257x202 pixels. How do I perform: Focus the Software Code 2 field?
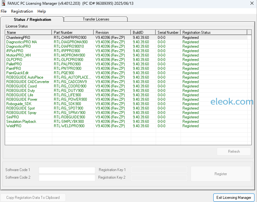click(x=67, y=178)
